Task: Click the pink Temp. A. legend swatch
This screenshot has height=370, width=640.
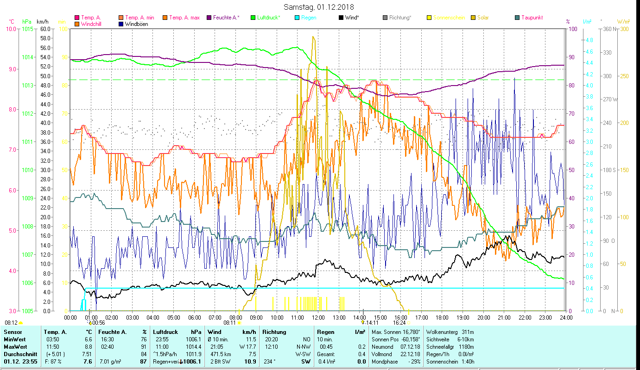Action: pyautogui.click(x=77, y=18)
